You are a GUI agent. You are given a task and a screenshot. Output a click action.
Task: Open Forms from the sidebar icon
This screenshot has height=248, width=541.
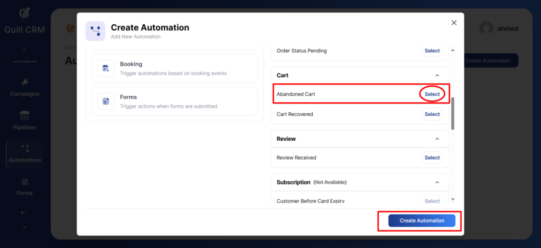click(24, 182)
